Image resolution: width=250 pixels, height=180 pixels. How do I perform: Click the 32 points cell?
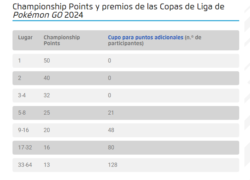(x=47, y=96)
